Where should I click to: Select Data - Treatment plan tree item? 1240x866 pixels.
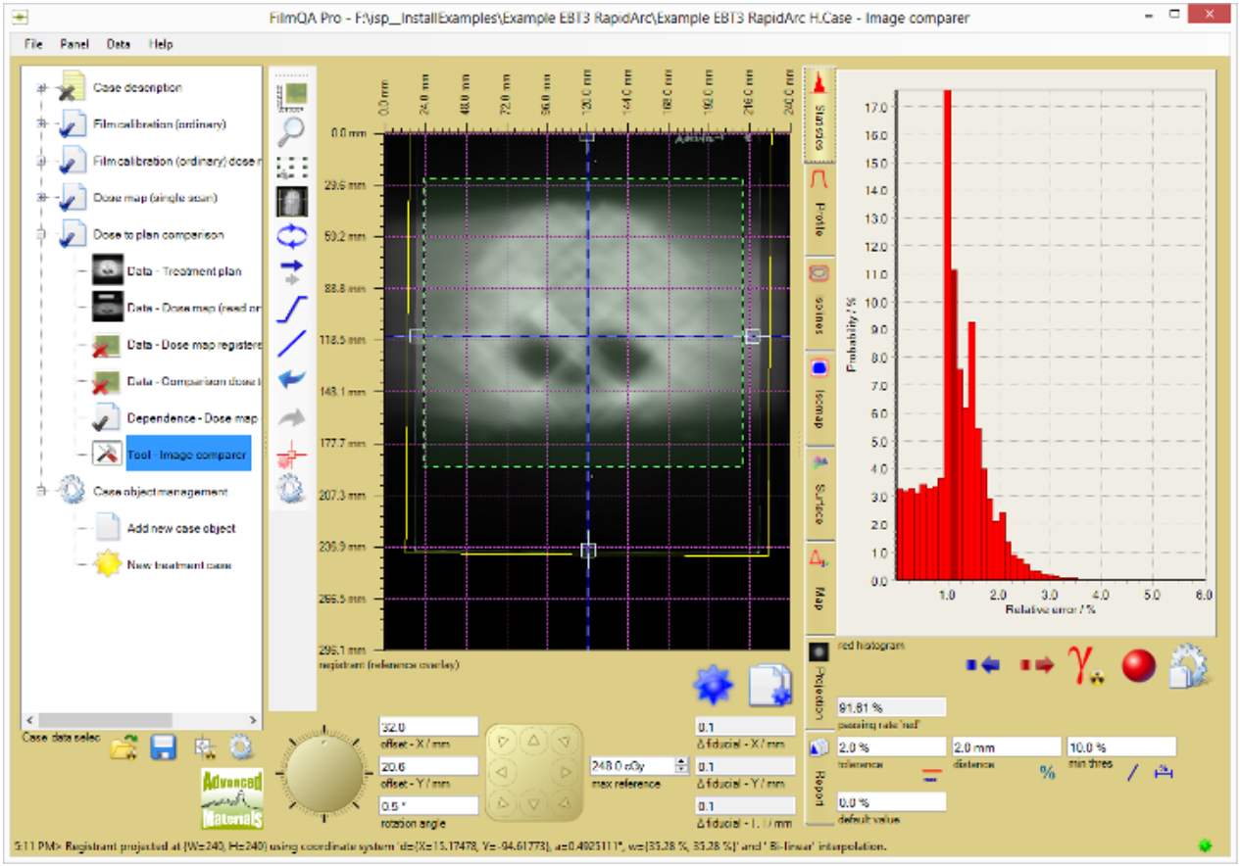(183, 271)
